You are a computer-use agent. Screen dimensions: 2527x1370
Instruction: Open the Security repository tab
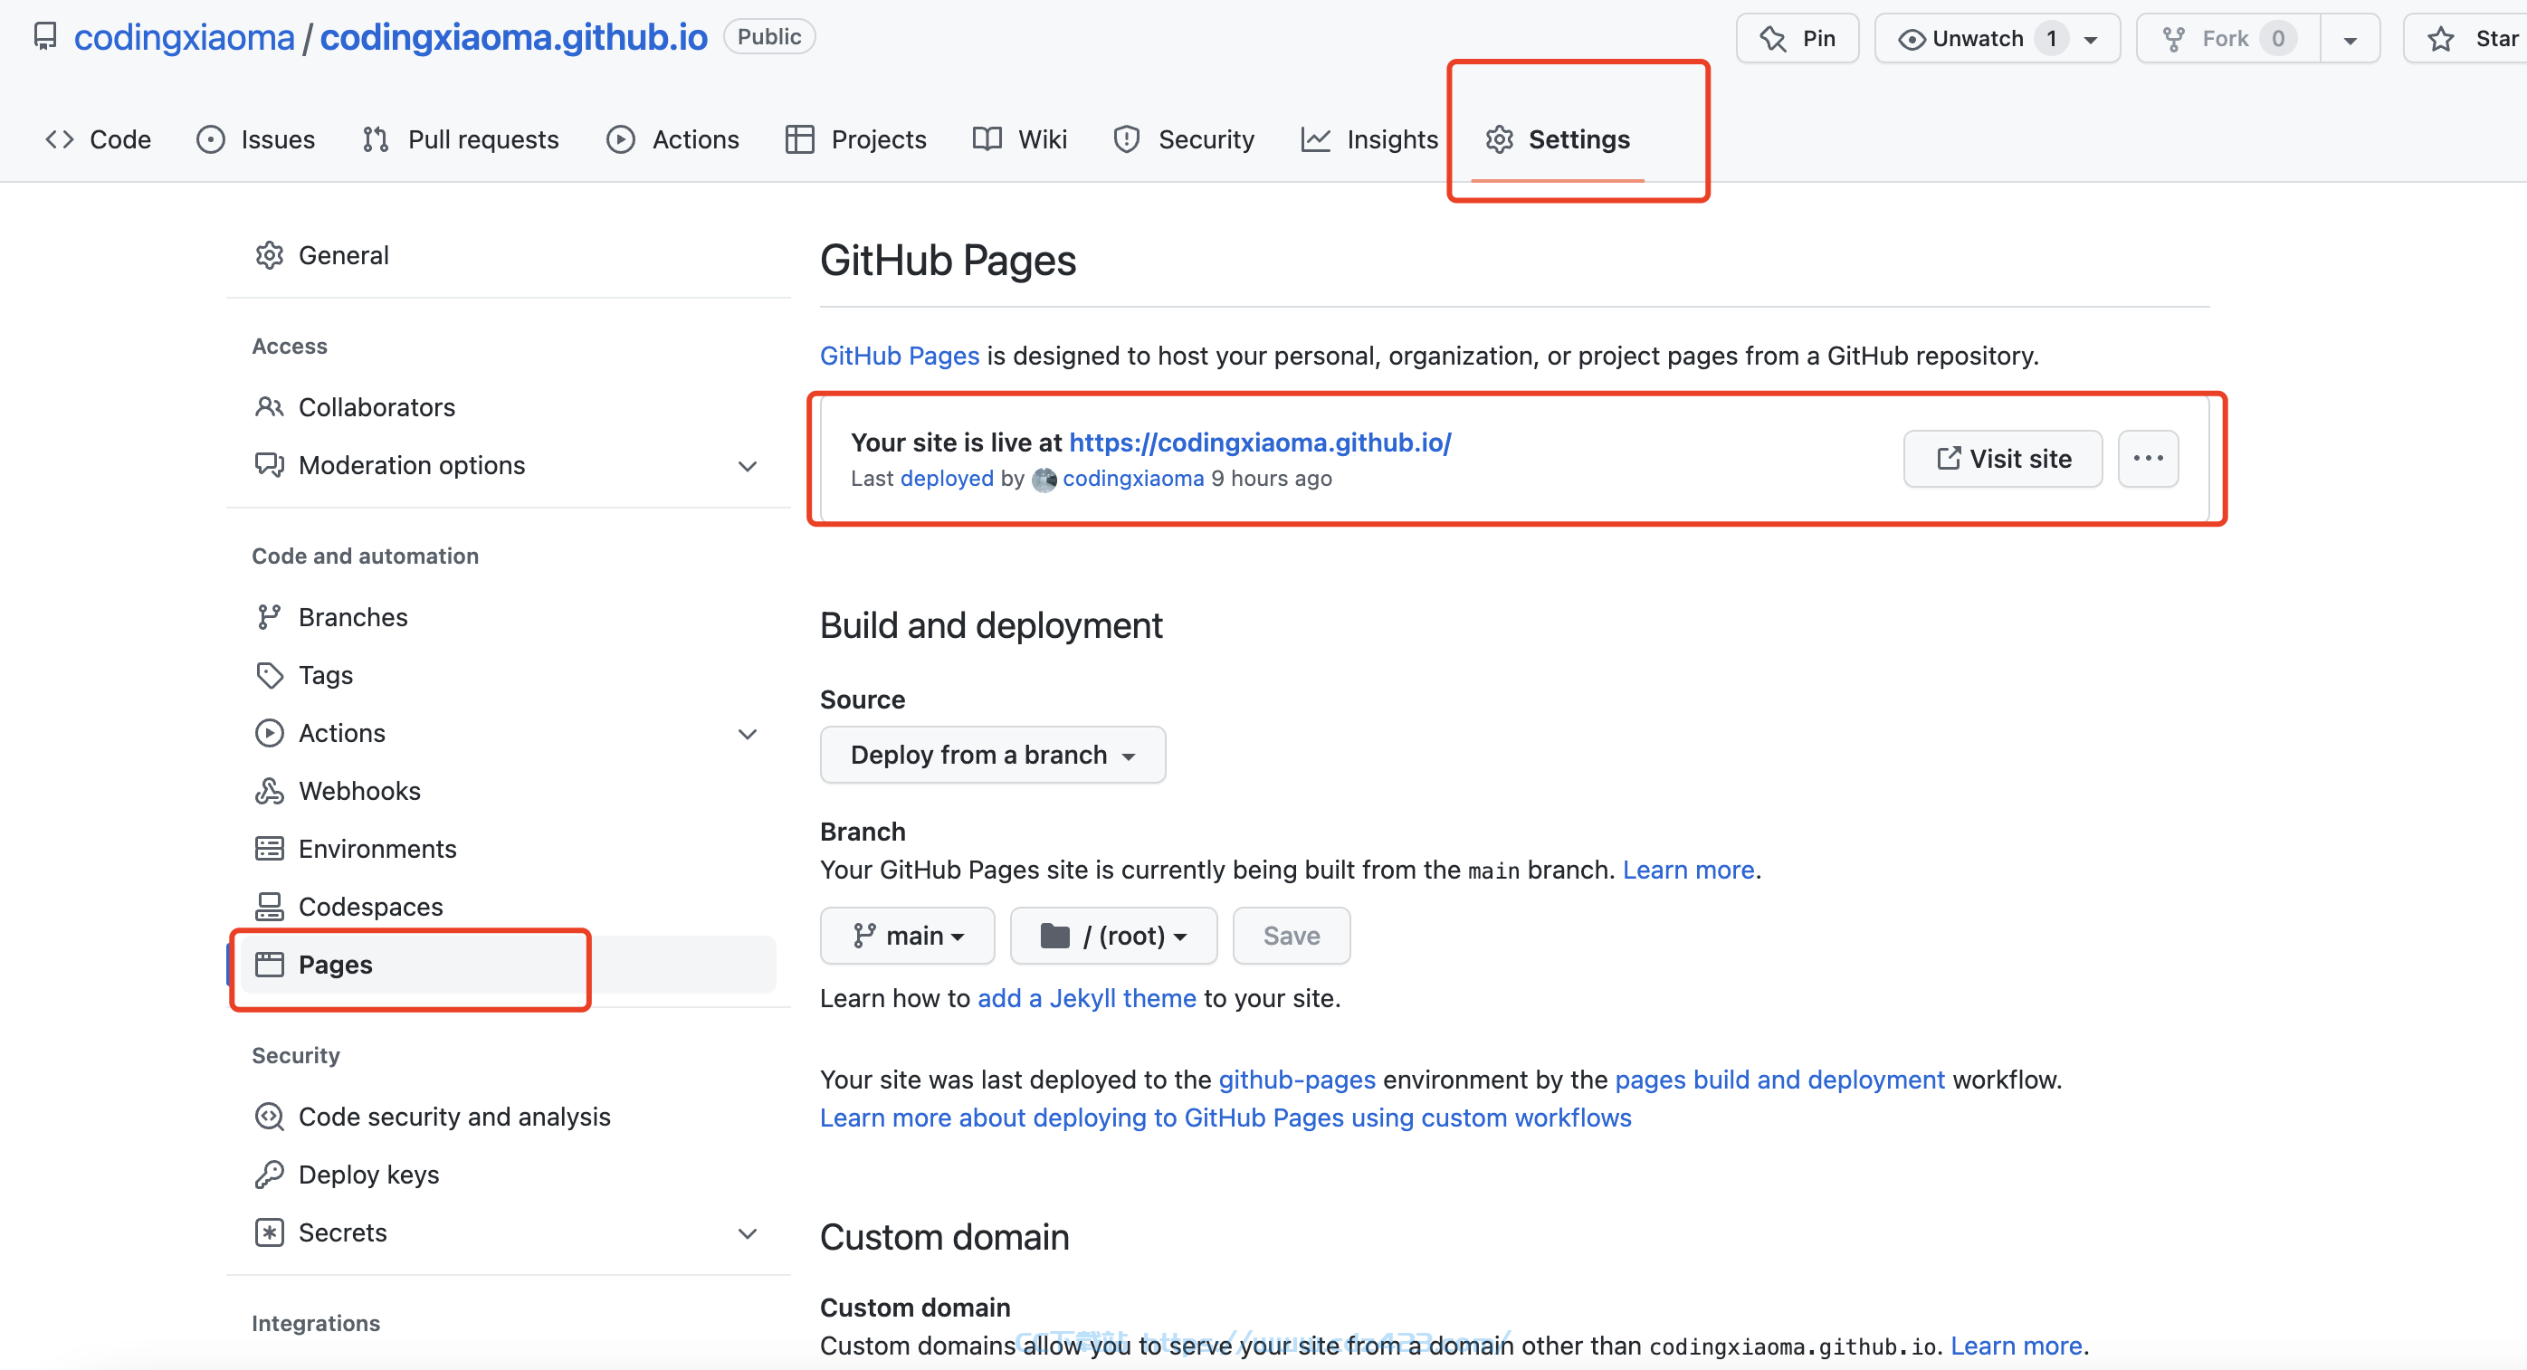[1183, 139]
